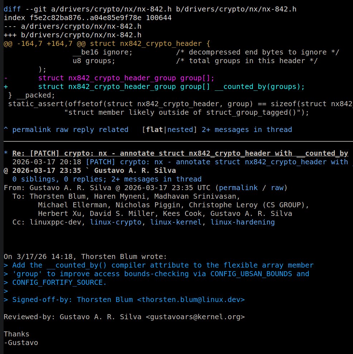Click the '--- a/drivers/crypto/nx/nx-842.h' line

tap(73, 27)
